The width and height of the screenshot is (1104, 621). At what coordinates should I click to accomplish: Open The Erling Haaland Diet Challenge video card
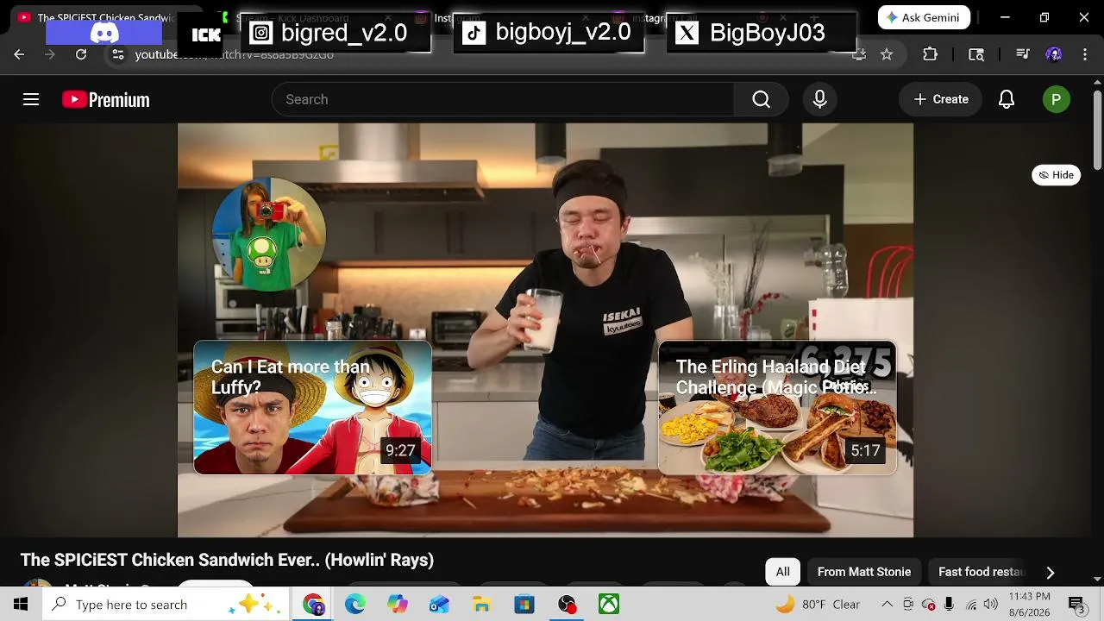pyautogui.click(x=777, y=408)
